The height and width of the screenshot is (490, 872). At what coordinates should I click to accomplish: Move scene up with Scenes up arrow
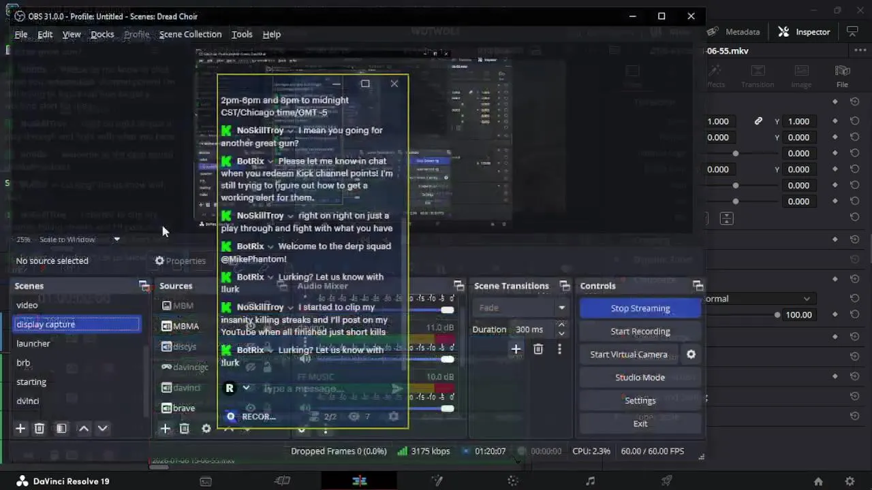point(84,428)
